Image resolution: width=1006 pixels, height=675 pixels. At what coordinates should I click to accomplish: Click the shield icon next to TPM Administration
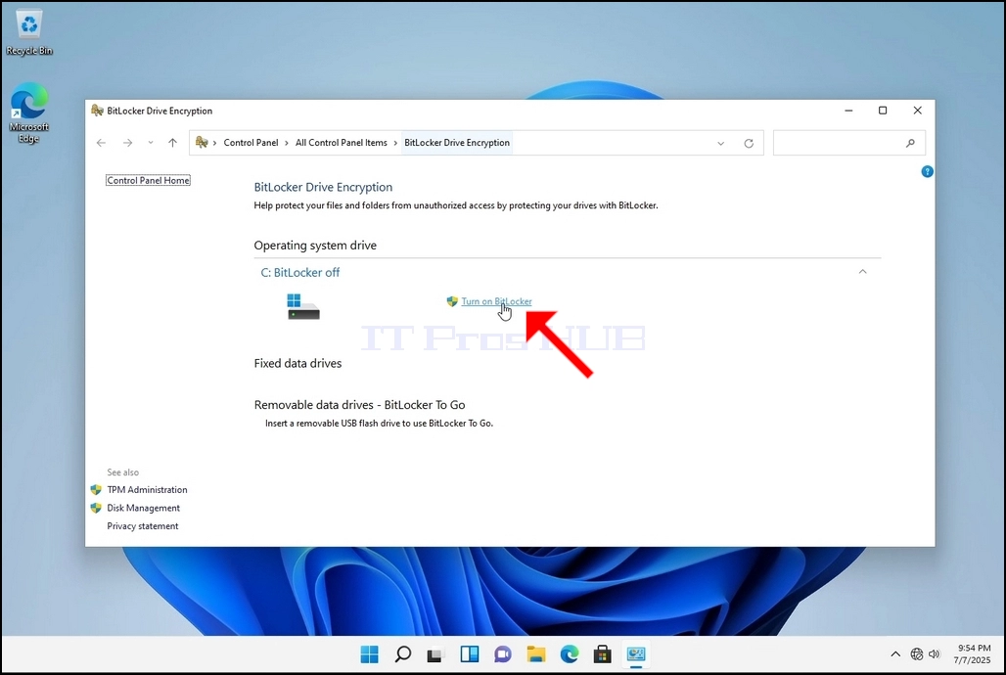tap(96, 489)
